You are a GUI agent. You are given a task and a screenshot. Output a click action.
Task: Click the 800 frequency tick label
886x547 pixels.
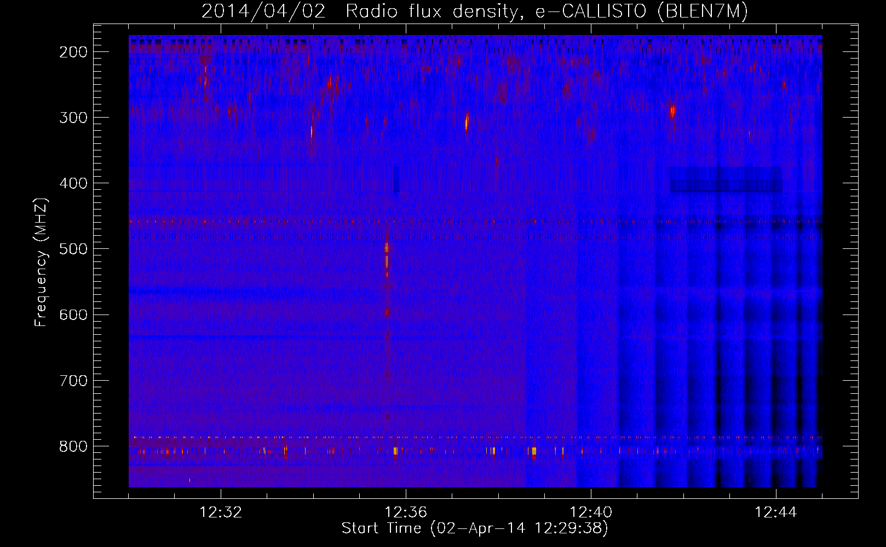[73, 446]
